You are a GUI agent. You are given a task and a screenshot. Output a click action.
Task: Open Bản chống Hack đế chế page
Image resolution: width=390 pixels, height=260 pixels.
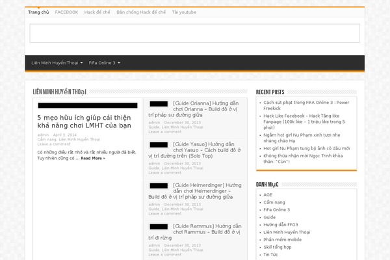pyautogui.click(x=141, y=12)
